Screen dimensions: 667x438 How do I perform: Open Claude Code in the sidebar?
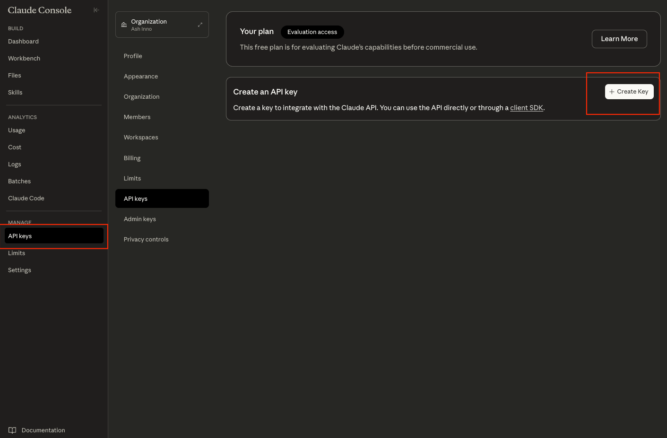click(26, 198)
